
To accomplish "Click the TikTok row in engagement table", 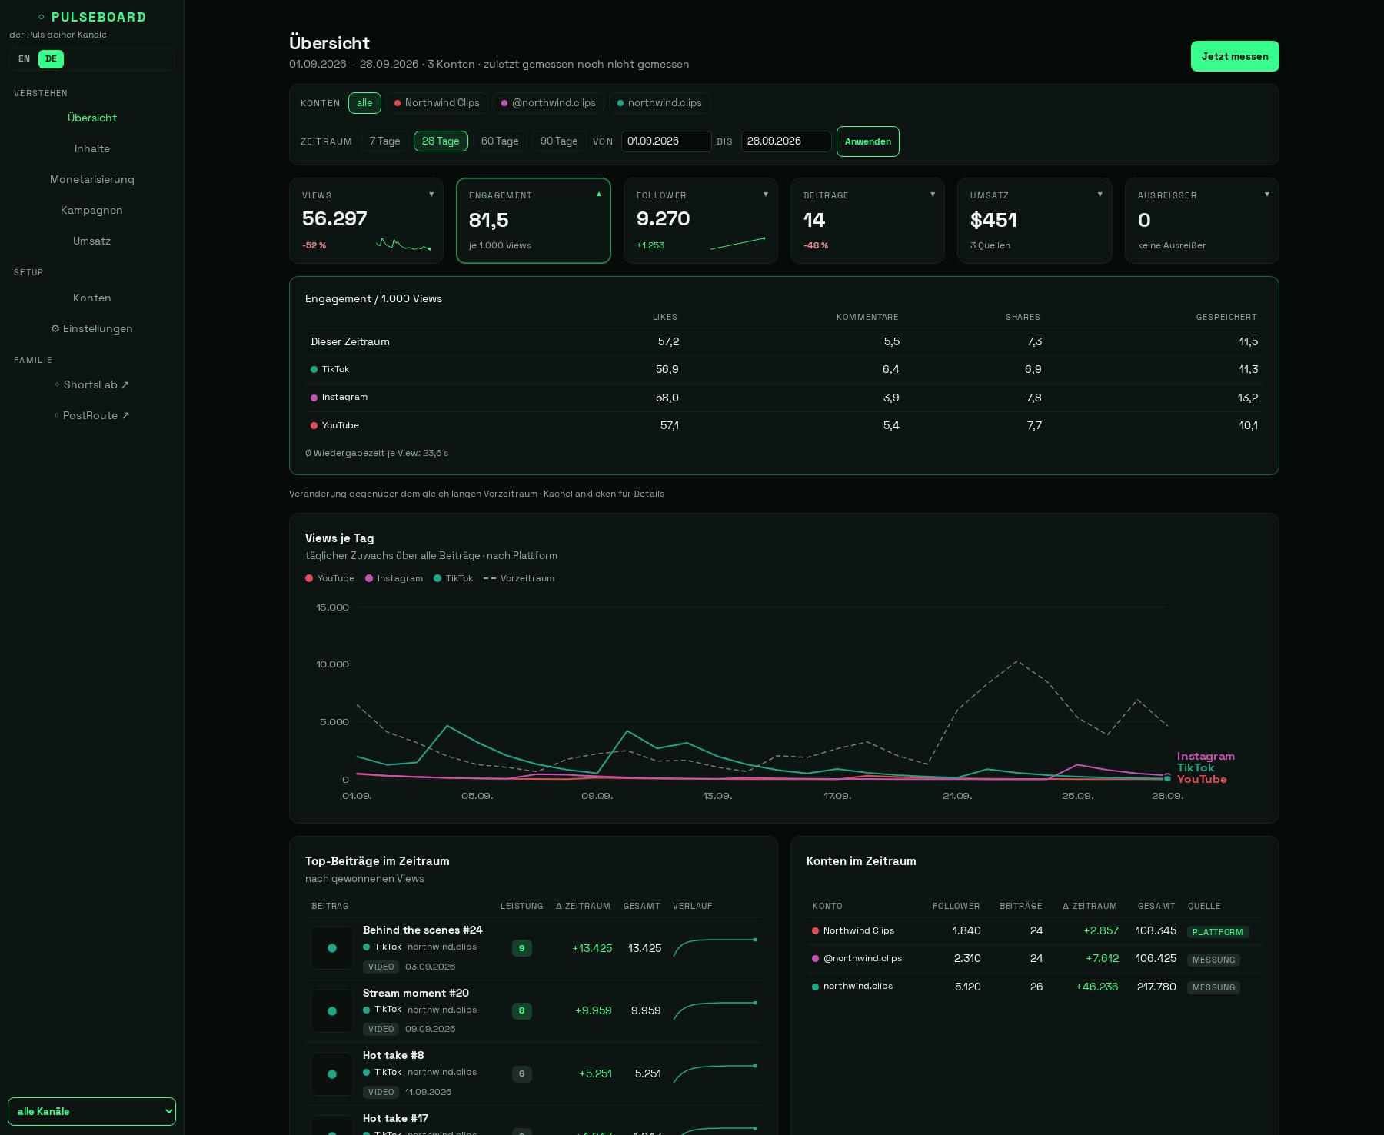I will tap(783, 370).
